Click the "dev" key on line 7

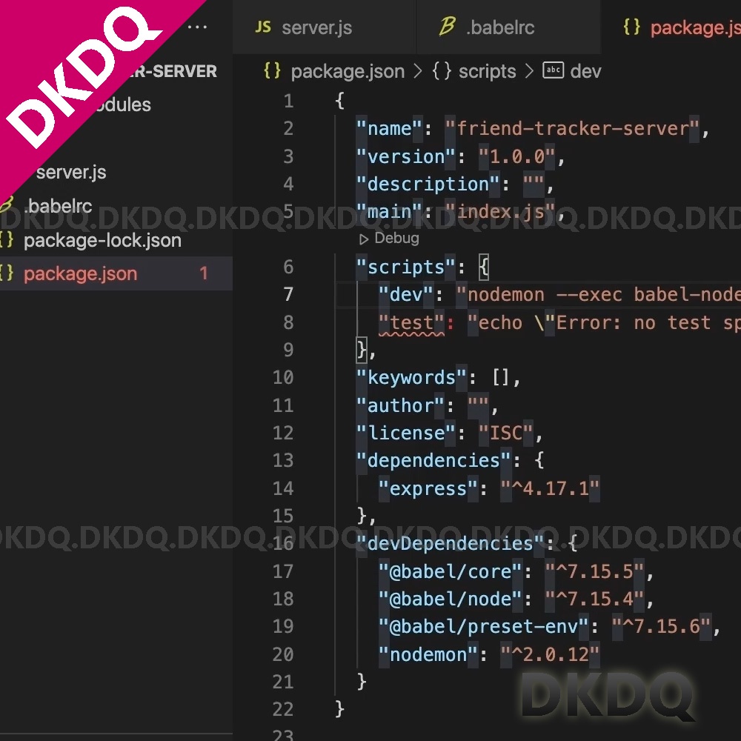tap(406, 295)
